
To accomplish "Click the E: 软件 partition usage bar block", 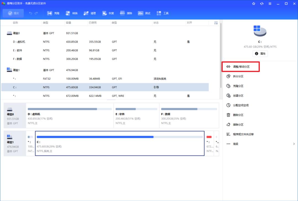I will (136, 116).
